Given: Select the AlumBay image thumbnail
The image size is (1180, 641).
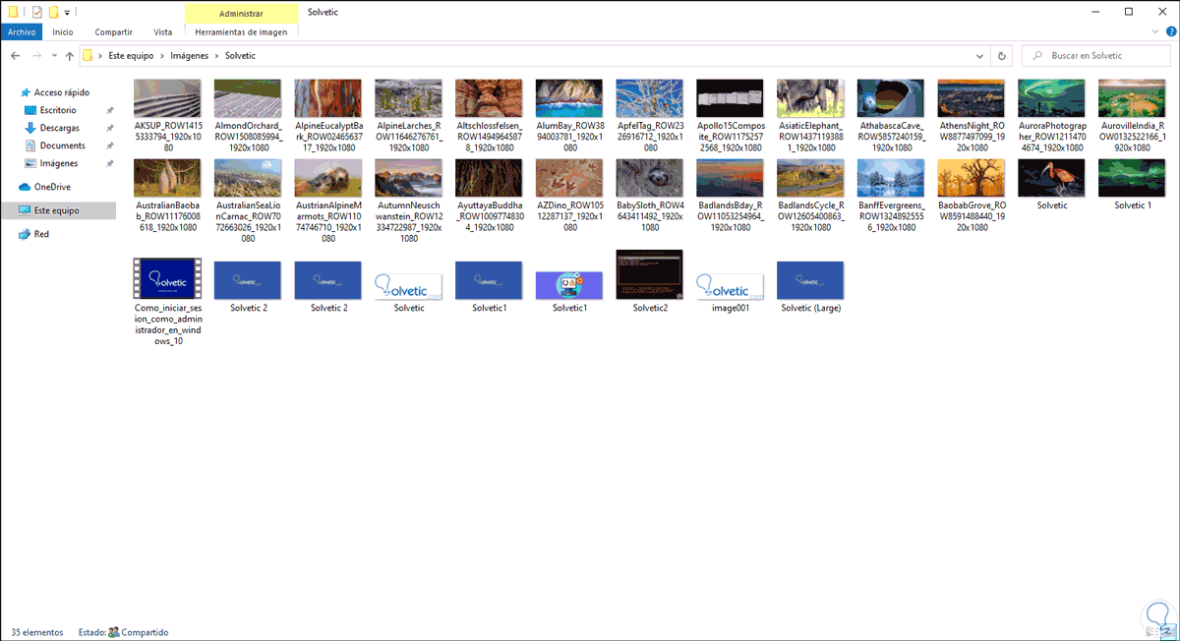Looking at the screenshot, I should coord(569,98).
